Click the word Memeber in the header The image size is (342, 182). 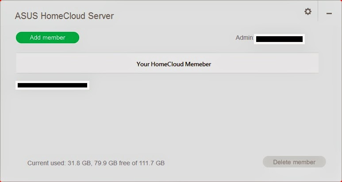coord(198,64)
